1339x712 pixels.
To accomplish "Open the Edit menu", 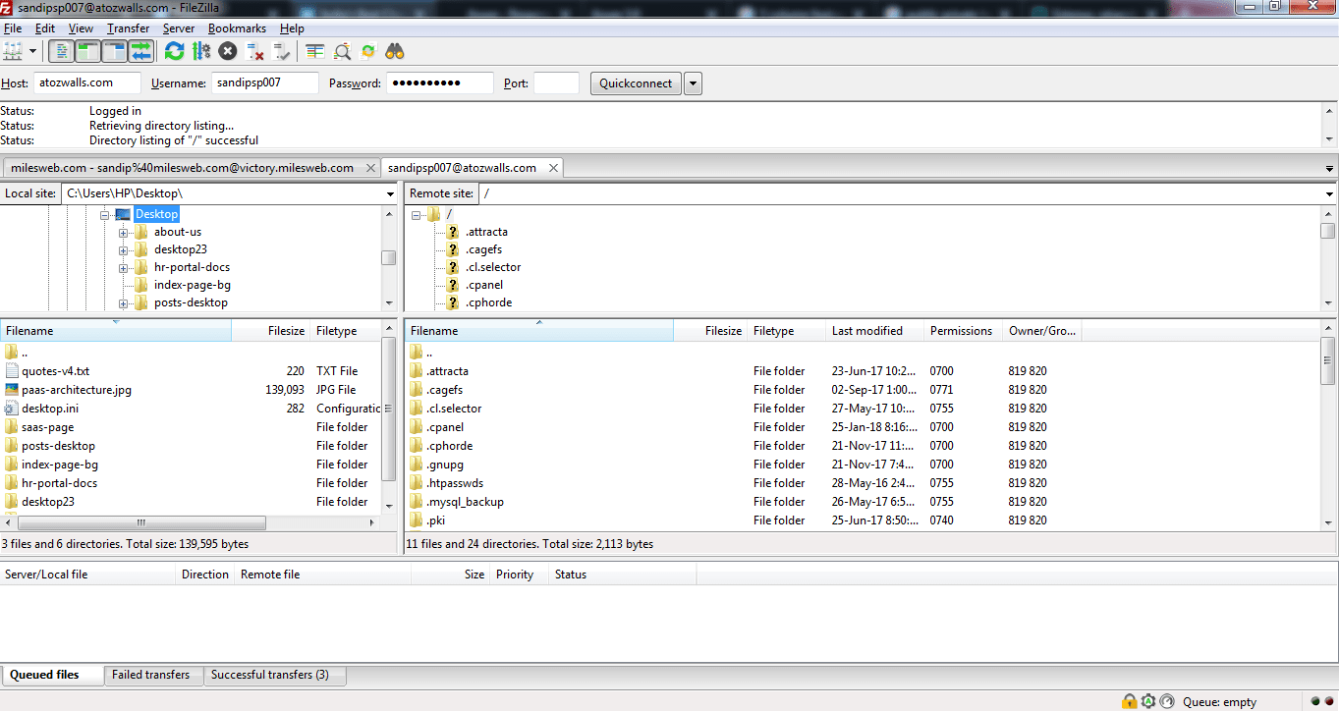I will [45, 28].
